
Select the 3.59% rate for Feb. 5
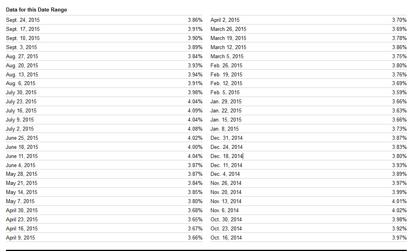pos(399,92)
